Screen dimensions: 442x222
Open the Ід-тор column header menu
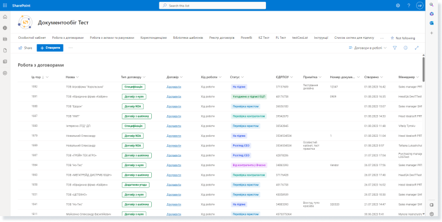(40, 77)
